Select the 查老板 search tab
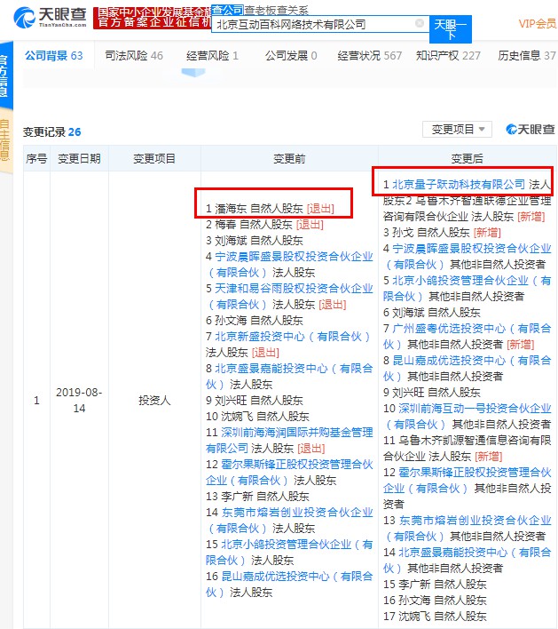 pyautogui.click(x=261, y=10)
